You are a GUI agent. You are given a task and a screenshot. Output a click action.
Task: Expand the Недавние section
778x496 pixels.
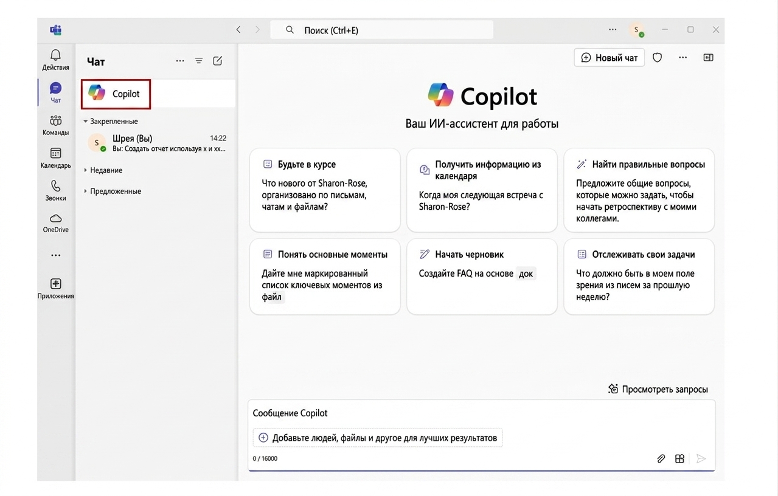[103, 170]
